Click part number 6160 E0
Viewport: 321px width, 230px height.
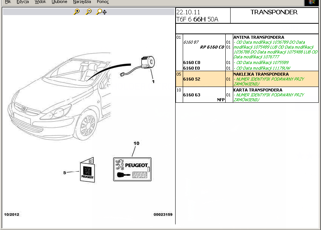pos(191,68)
